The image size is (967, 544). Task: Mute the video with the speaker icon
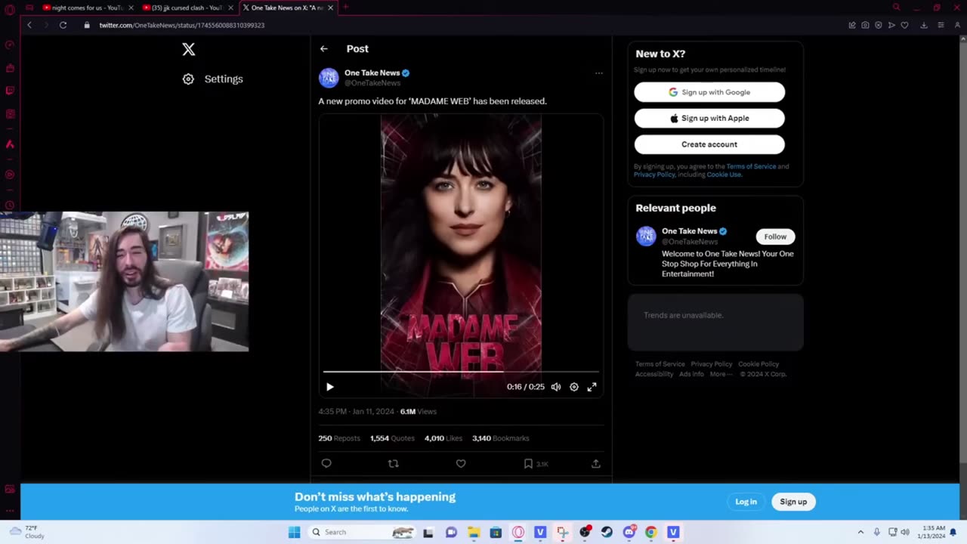click(556, 387)
